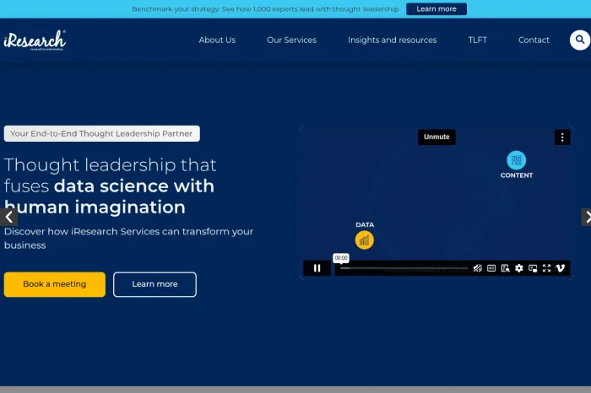Open the site search magnifier icon
The image size is (591, 393).
580,40
